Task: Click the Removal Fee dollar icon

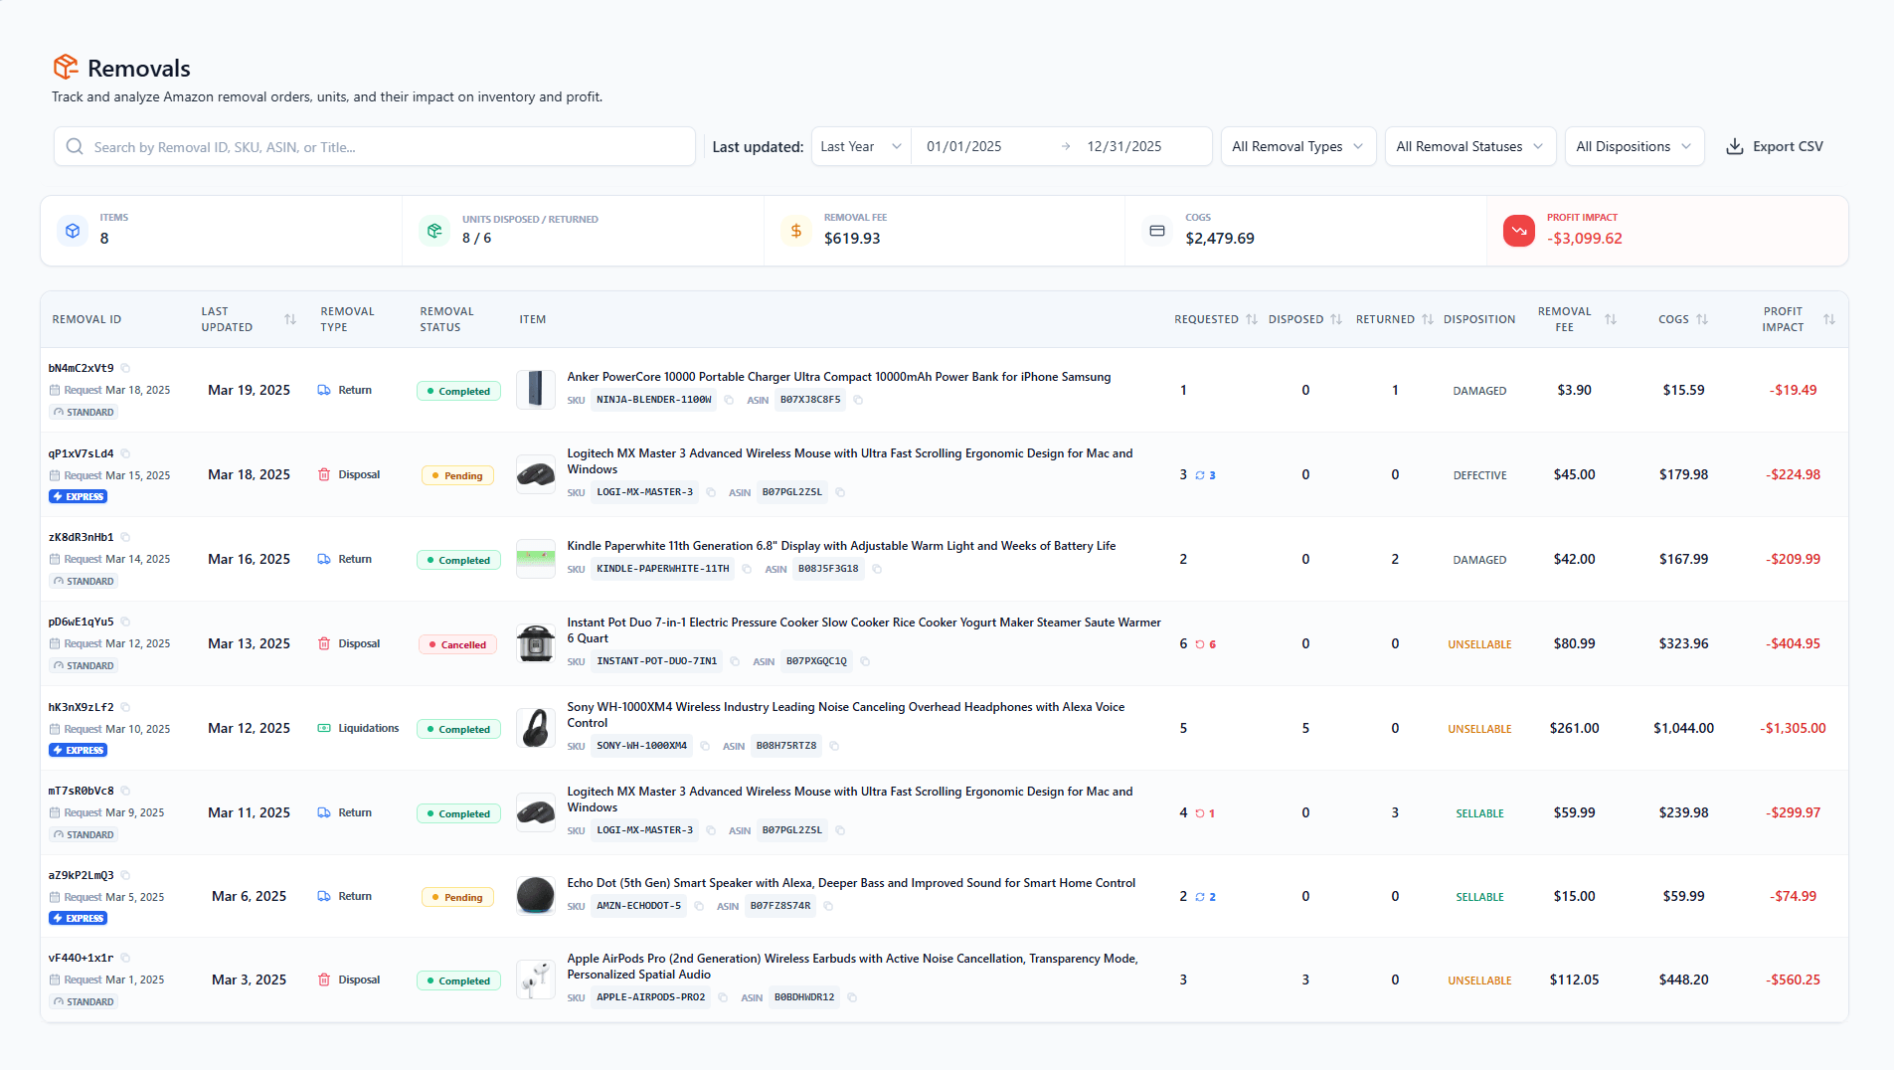Action: coord(795,231)
